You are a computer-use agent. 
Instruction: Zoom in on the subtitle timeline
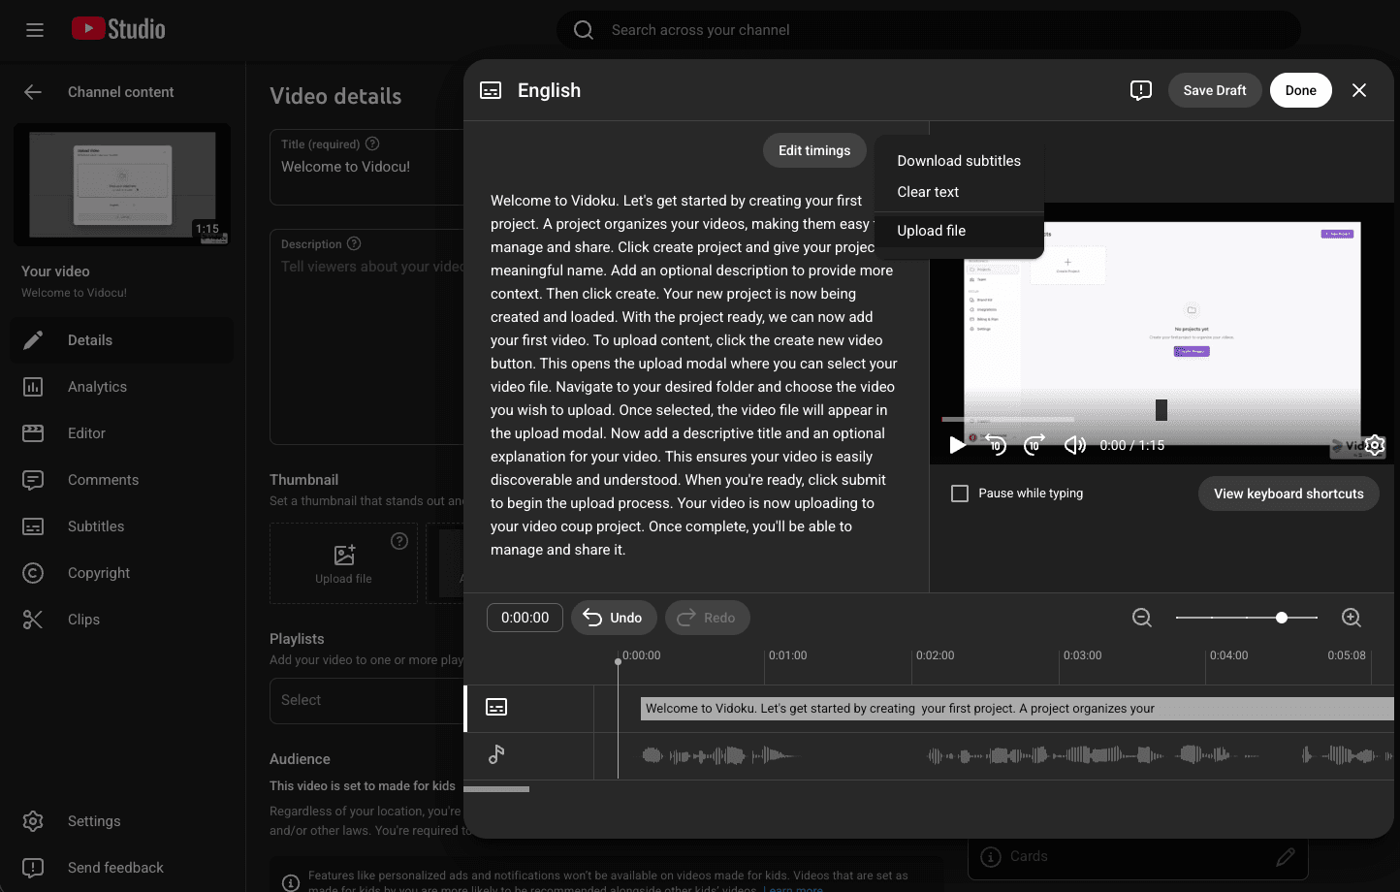pyautogui.click(x=1352, y=618)
